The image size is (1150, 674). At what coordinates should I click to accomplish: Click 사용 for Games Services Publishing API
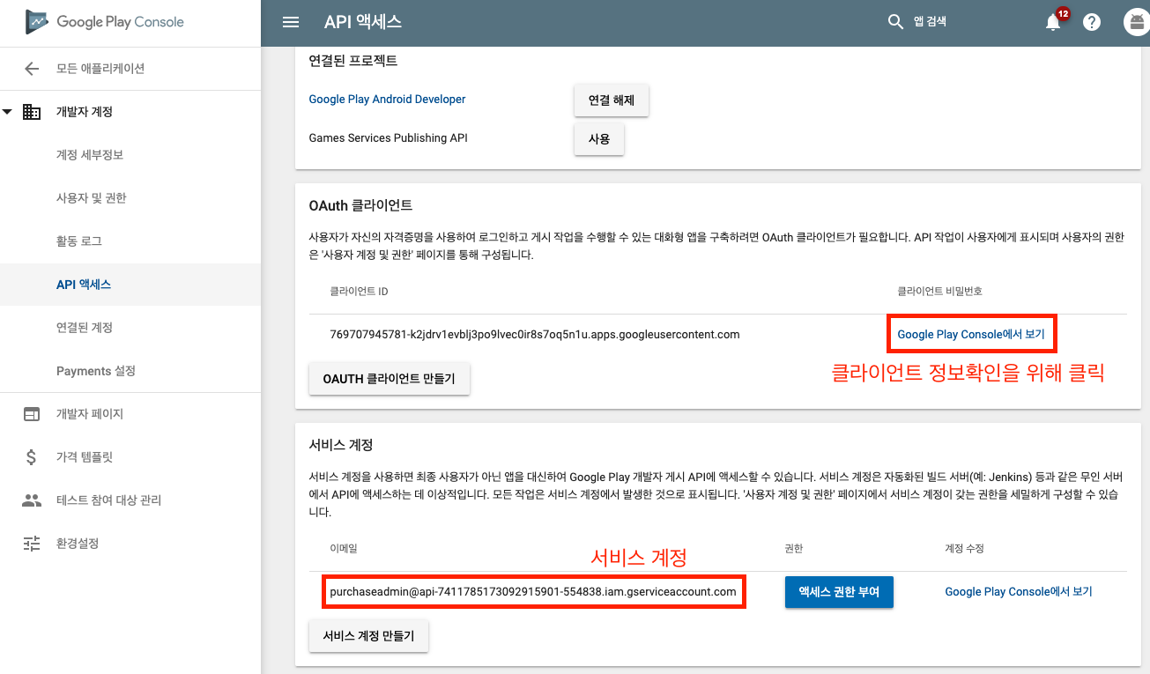[x=599, y=139]
